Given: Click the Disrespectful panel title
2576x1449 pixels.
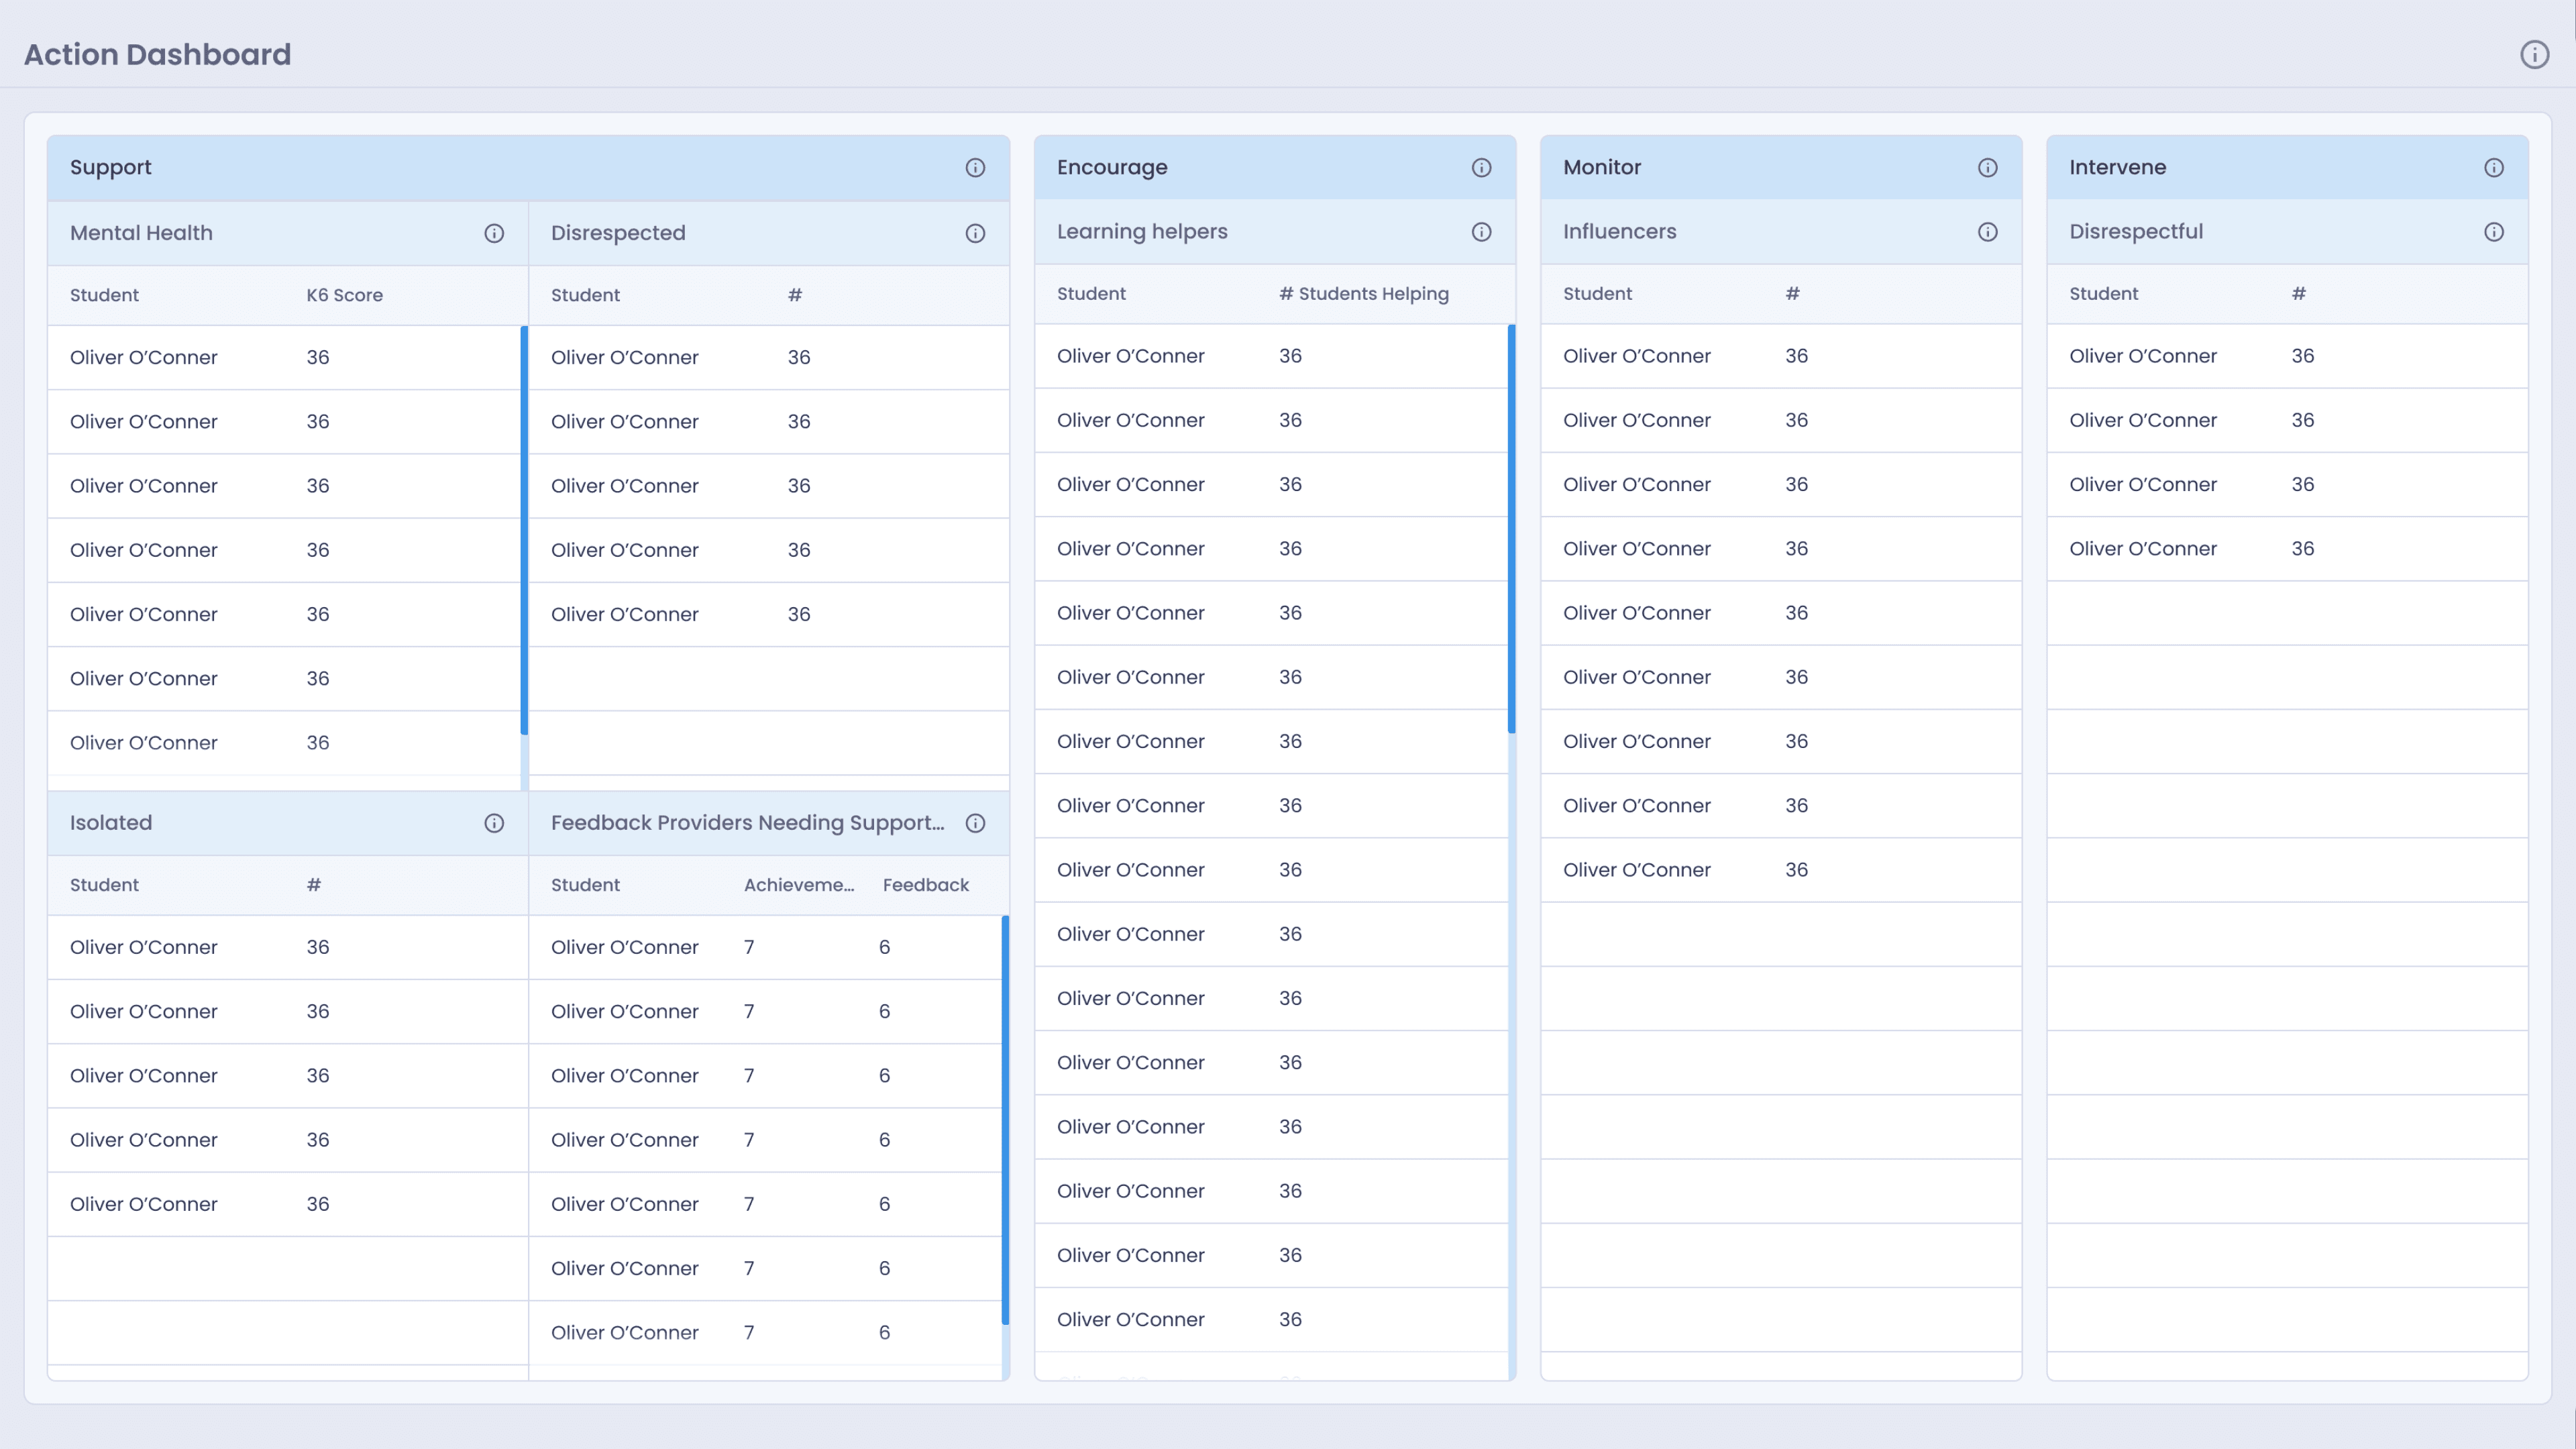Looking at the screenshot, I should click(x=2136, y=232).
